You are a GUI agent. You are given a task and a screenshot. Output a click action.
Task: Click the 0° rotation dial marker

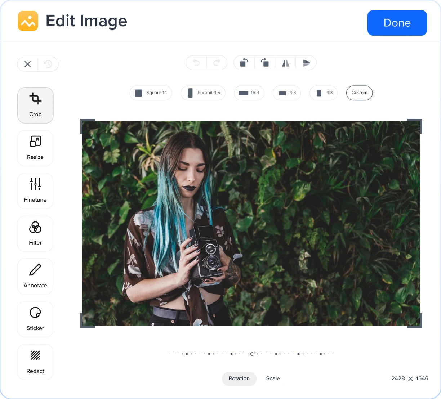coord(253,354)
